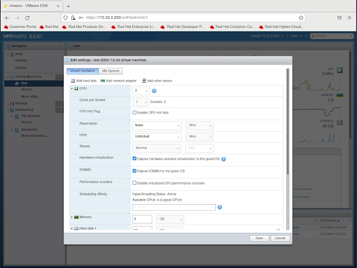Enable virtualized CPU performance counters
The image size is (357, 268).
click(134, 183)
